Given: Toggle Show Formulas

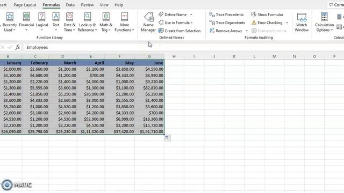Looking at the screenshot, I should (x=267, y=14).
